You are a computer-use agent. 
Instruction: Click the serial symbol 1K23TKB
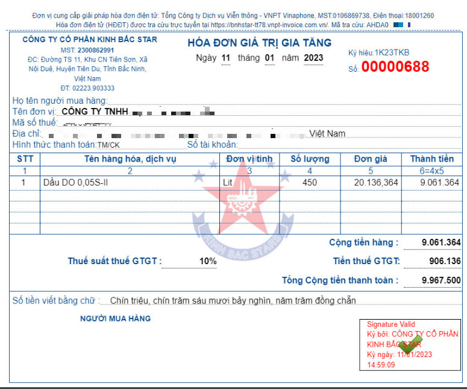[x=392, y=52]
